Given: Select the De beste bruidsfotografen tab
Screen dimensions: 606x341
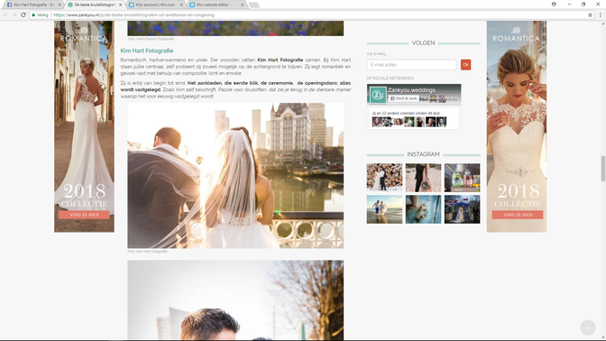Looking at the screenshot, I should click(x=95, y=5).
